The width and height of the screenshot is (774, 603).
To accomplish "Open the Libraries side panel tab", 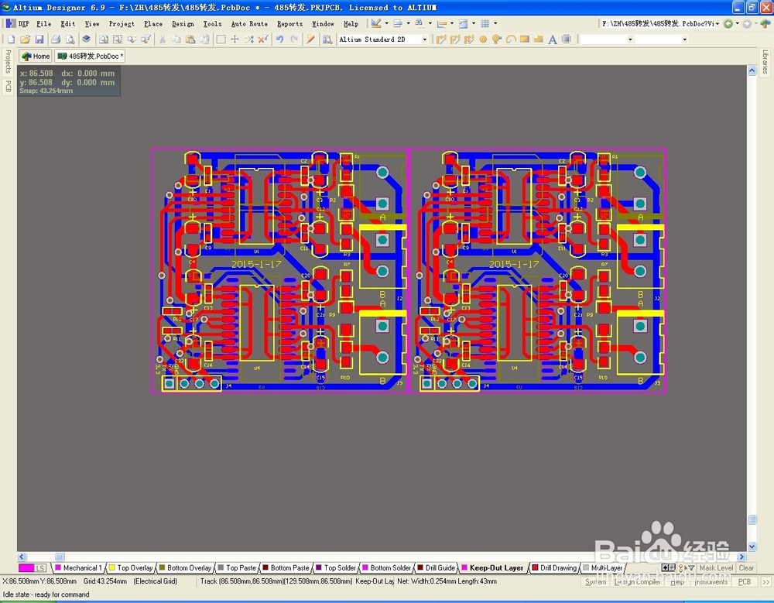I will click(765, 62).
